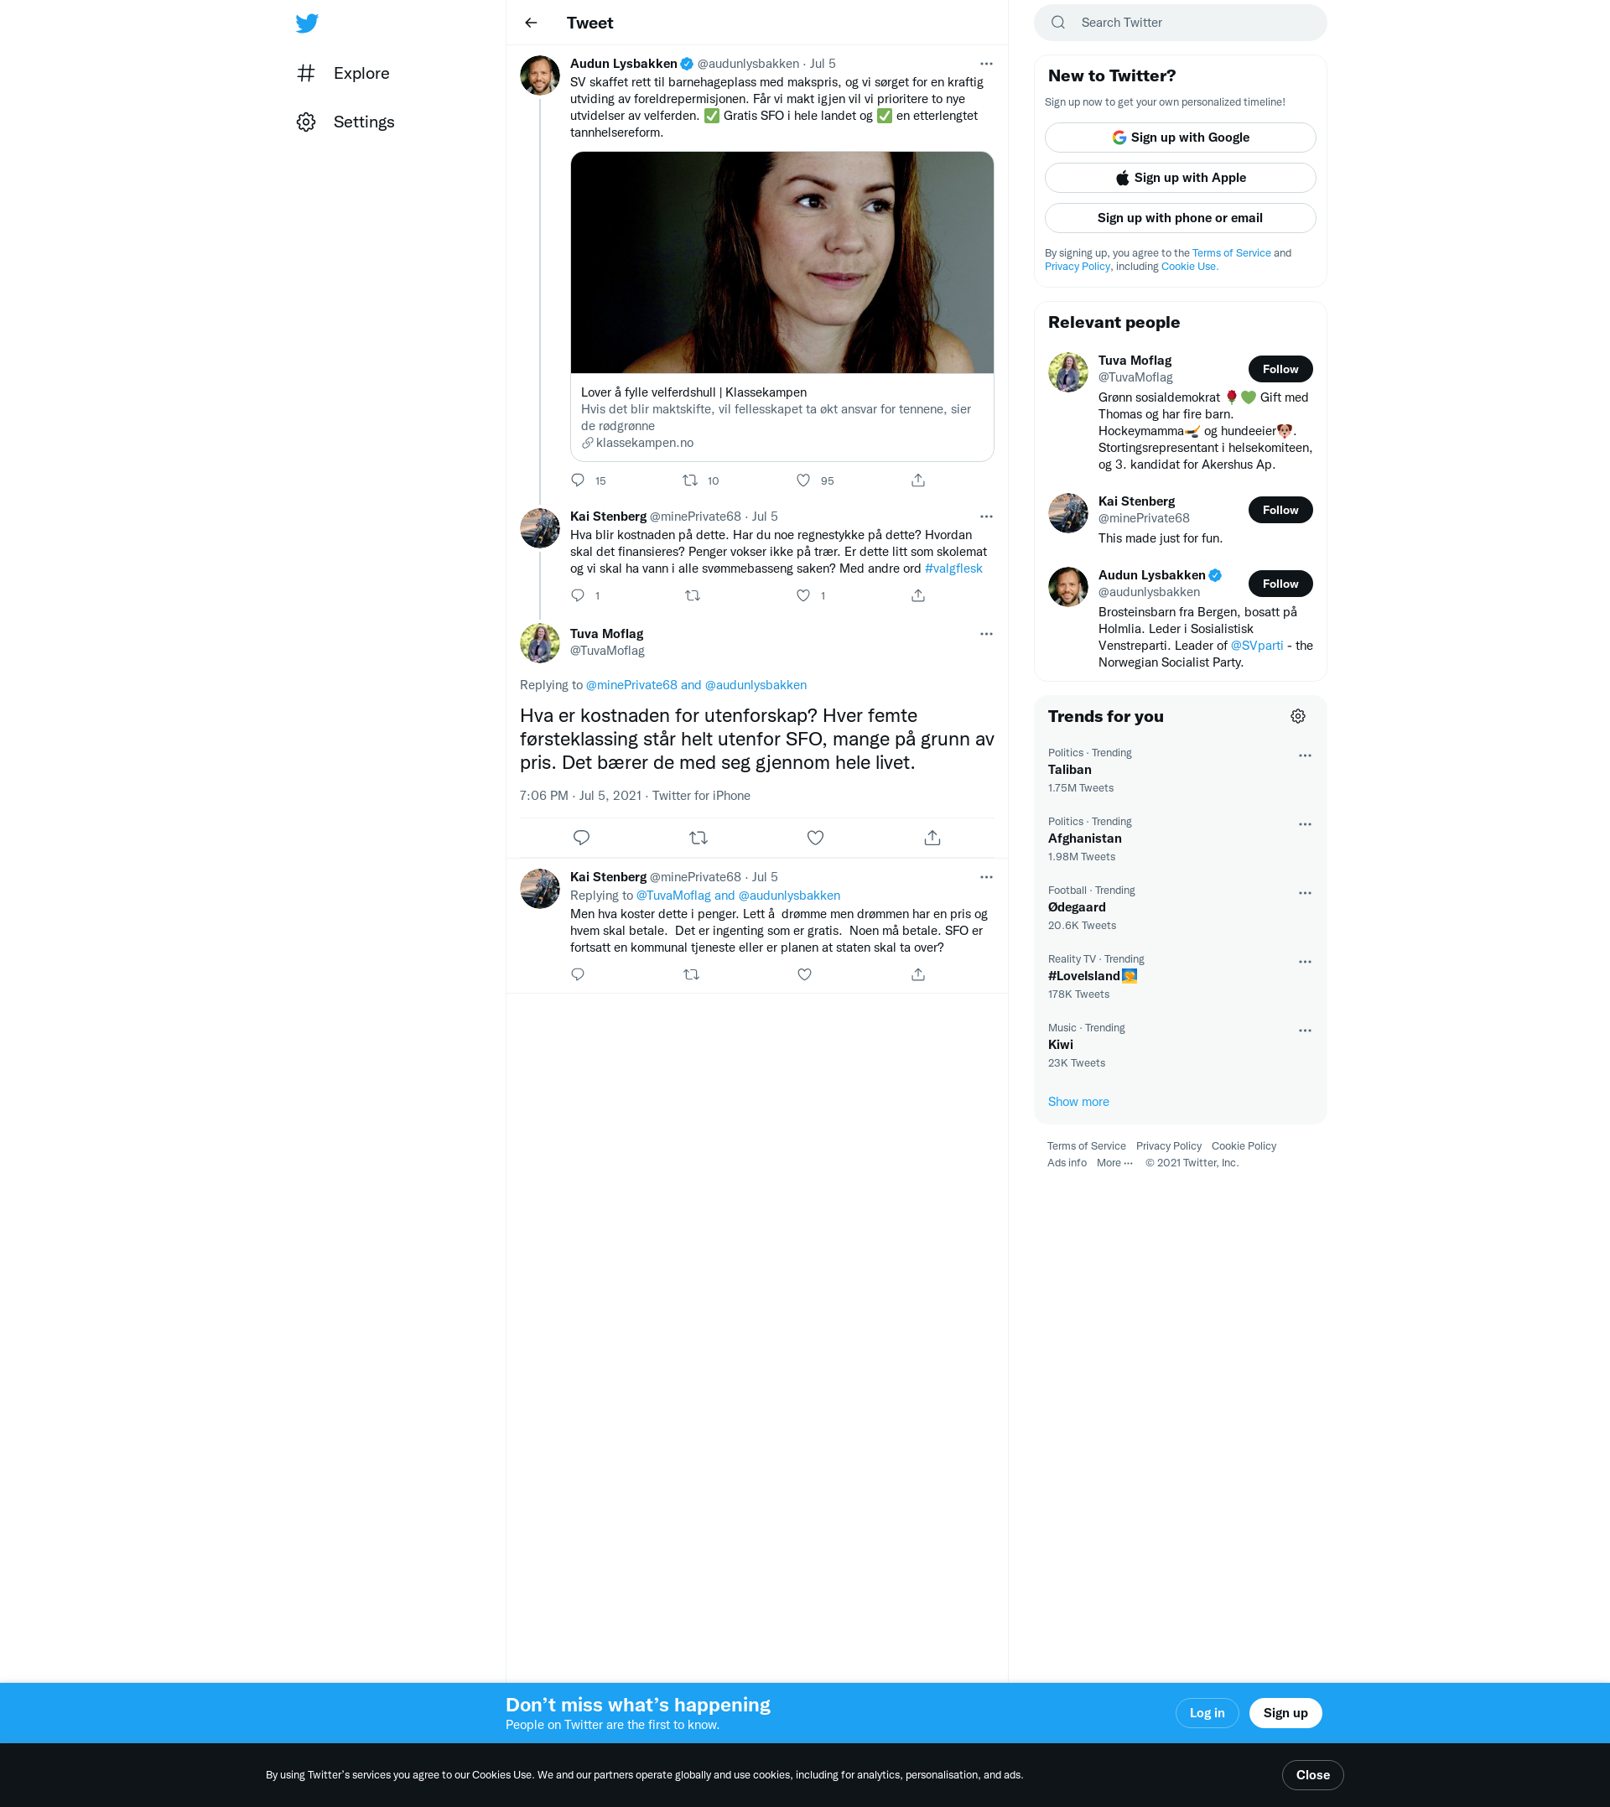
Task: Reply to Tuva Moflag's main tweet
Action: click(x=581, y=838)
